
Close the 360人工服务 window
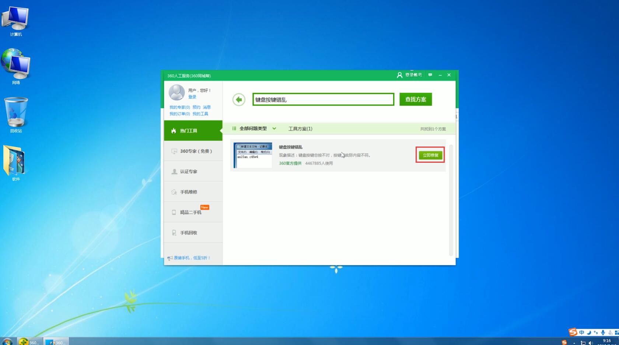[x=449, y=75]
